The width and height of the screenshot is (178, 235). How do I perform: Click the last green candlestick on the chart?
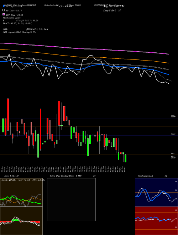126,158
